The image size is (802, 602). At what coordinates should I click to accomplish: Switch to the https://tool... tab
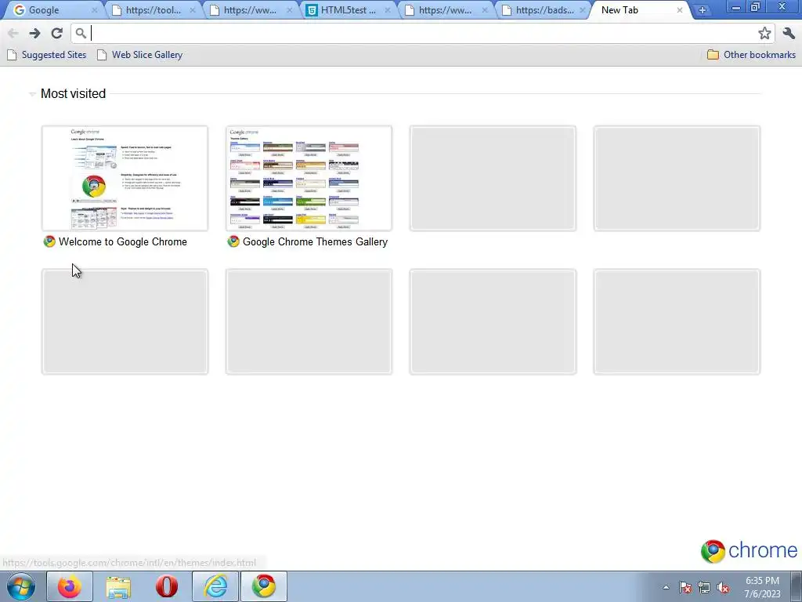[x=153, y=9]
